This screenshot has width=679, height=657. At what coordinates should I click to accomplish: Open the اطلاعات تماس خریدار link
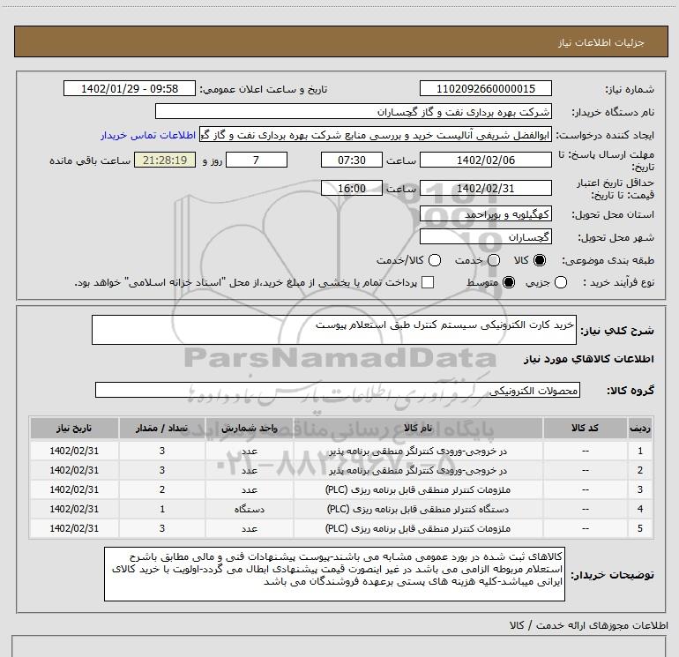[148, 135]
